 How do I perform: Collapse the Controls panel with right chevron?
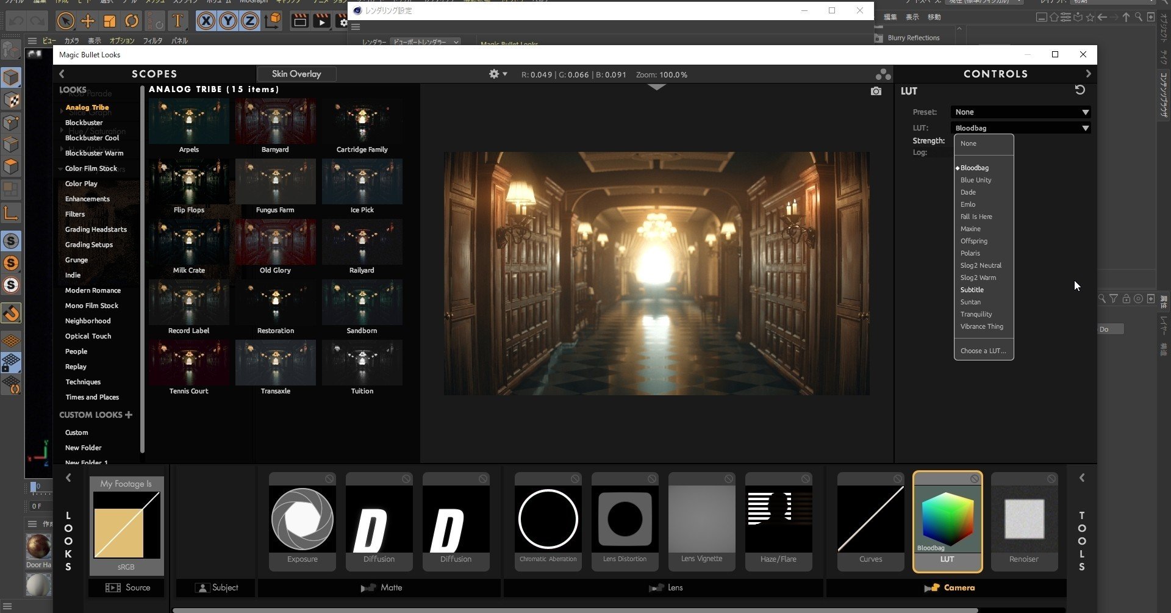[x=1089, y=74]
